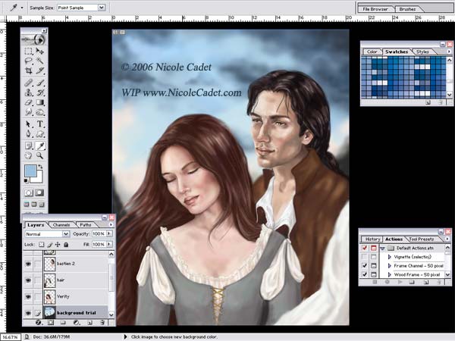The height and width of the screenshot is (341, 455).
Task: Switch to the Color tab
Action: 372,52
